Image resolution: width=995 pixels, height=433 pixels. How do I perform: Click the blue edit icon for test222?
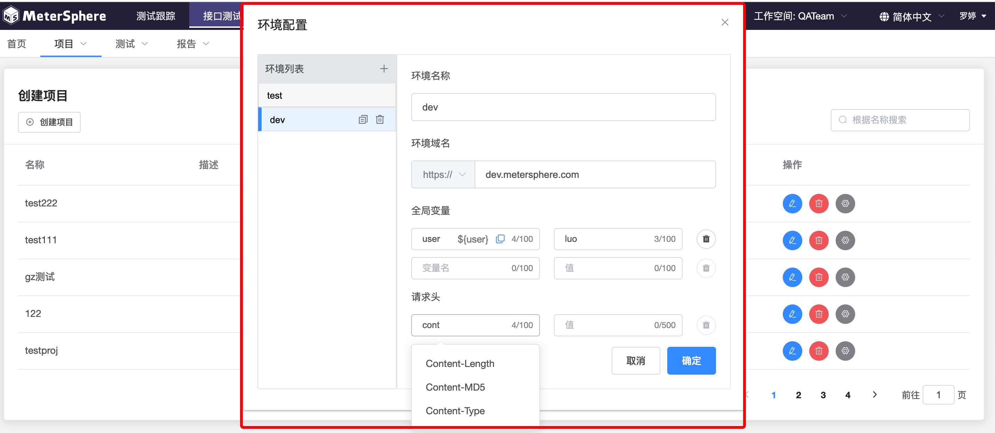tap(792, 203)
